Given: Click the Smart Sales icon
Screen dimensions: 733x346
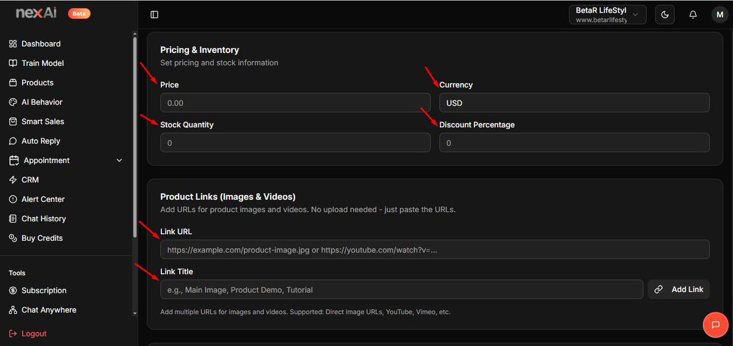Looking at the screenshot, I should (x=13, y=122).
